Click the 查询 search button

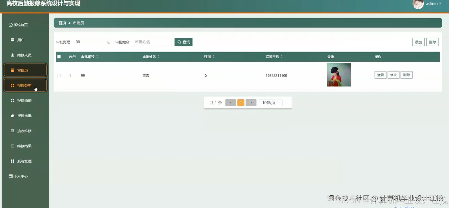pyautogui.click(x=183, y=42)
